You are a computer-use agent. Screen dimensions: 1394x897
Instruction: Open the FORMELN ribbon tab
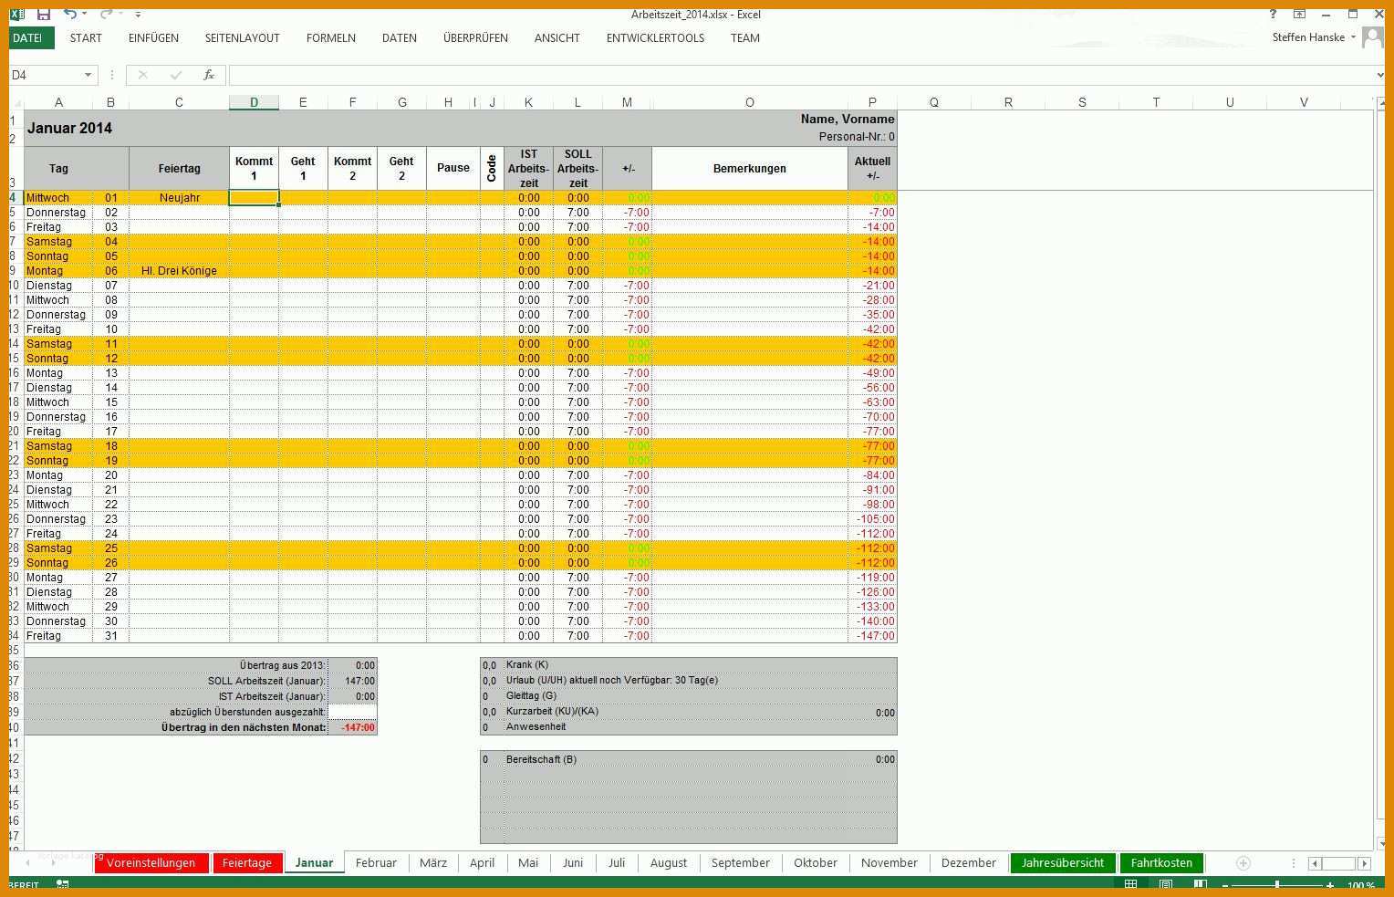tap(330, 38)
